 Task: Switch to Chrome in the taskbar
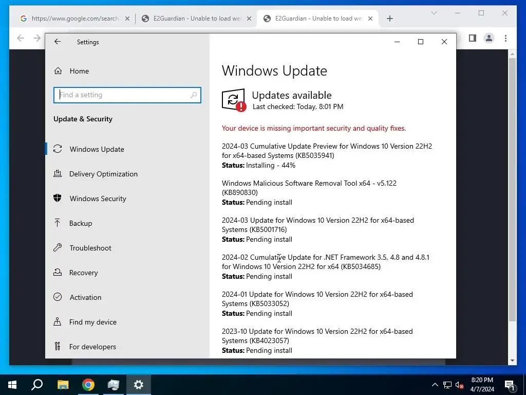point(88,385)
